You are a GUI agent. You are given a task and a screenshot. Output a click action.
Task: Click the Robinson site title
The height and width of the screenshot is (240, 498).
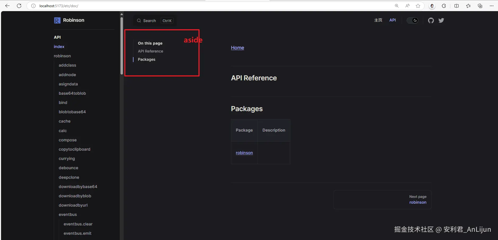pyautogui.click(x=74, y=20)
